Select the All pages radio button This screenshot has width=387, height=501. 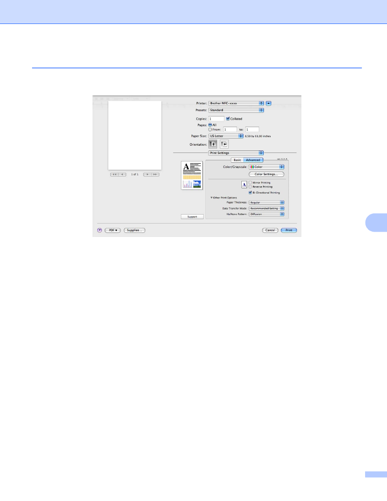tap(210, 125)
